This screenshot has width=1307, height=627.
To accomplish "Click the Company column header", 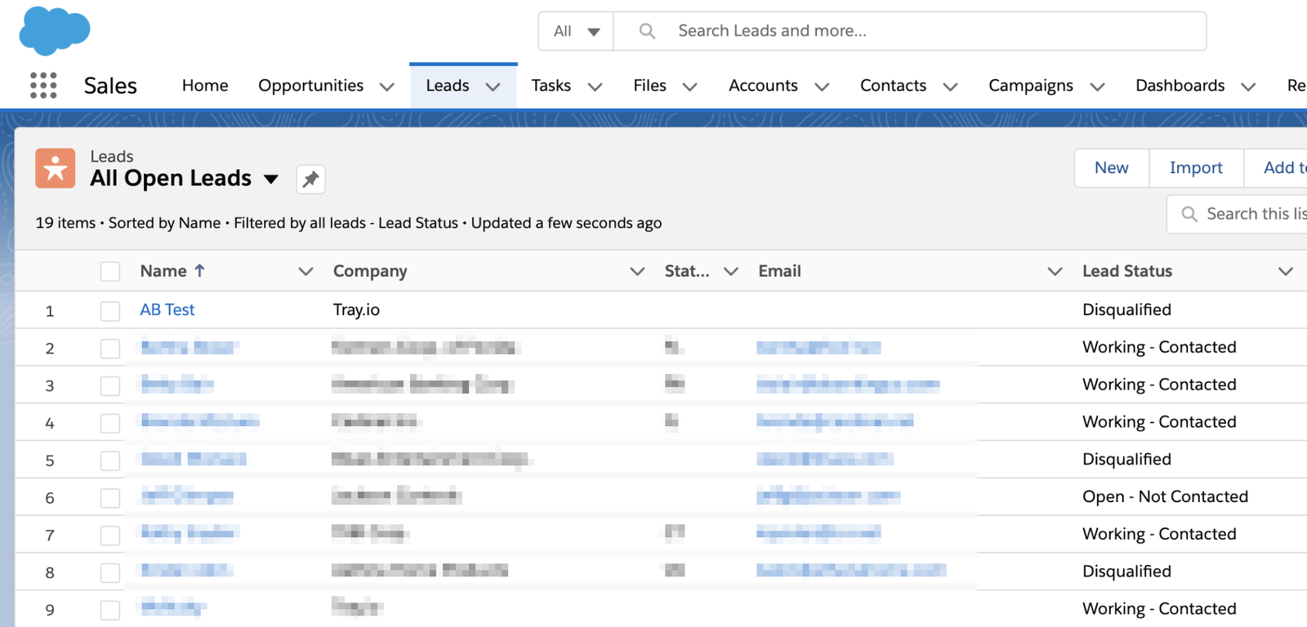I will [x=370, y=271].
